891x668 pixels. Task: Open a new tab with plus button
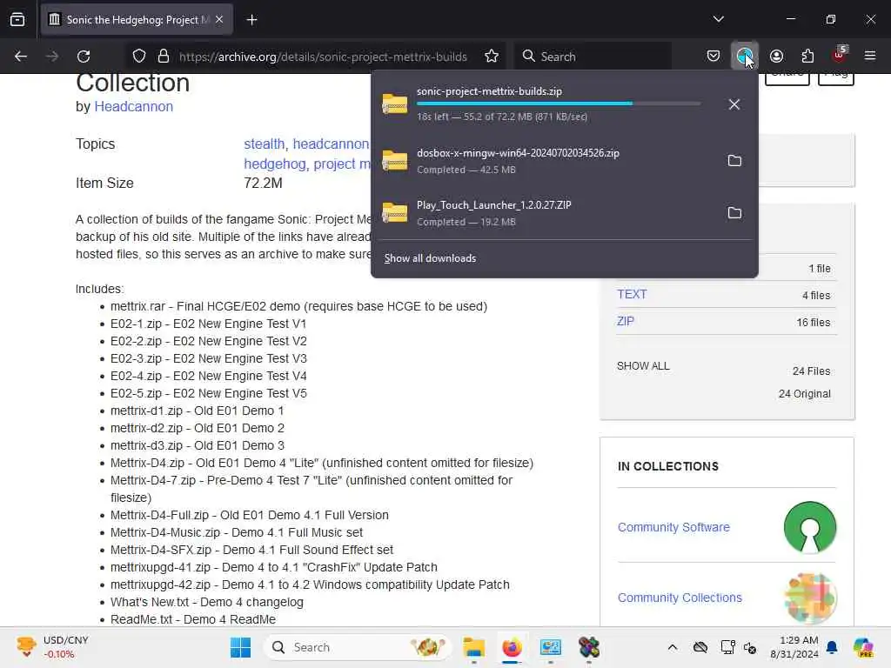click(x=251, y=20)
